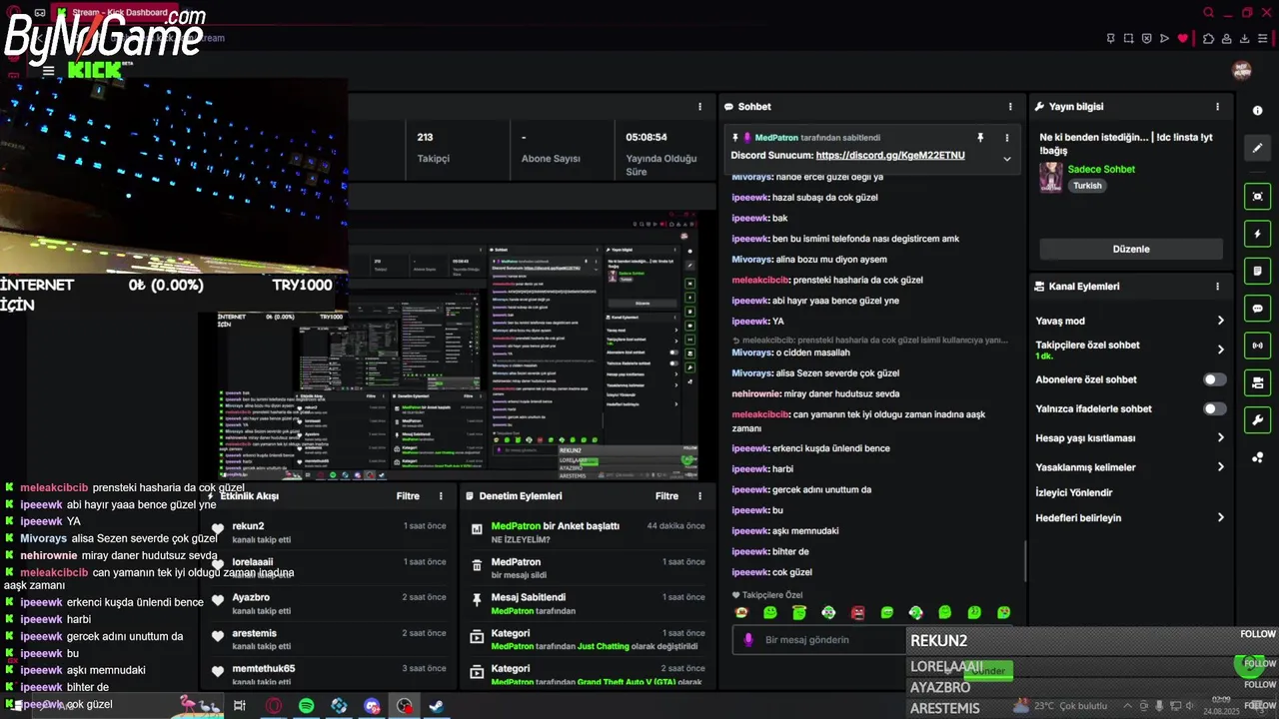Screen dimensions: 1279x719
Task: Click the 'bir Anket başlattı' moderation entry
Action: pos(589,532)
